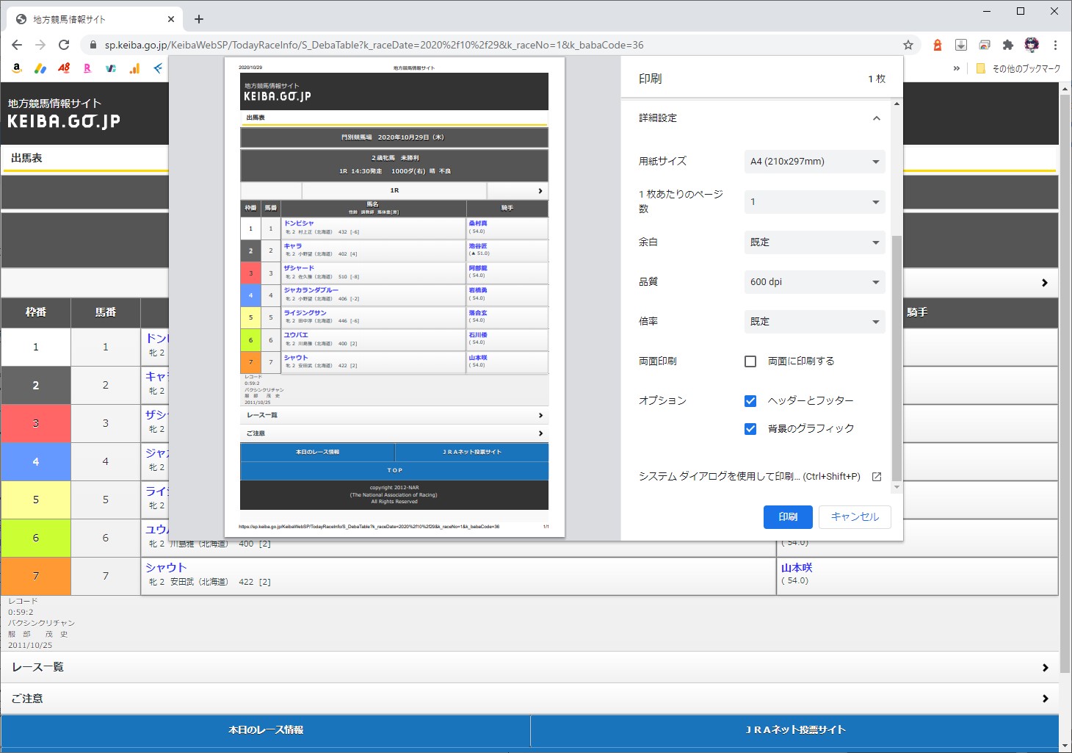The height and width of the screenshot is (753, 1072).
Task: Click the red R bookmark icon
Action: click(x=87, y=68)
